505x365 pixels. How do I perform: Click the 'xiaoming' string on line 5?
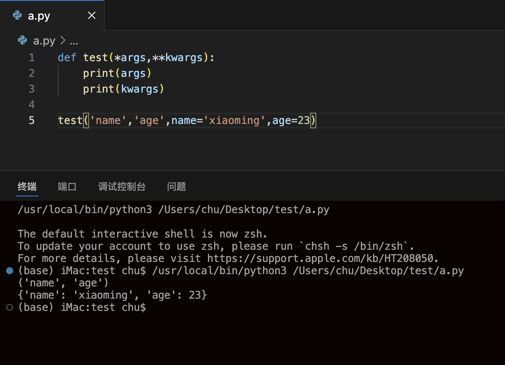[x=235, y=121]
